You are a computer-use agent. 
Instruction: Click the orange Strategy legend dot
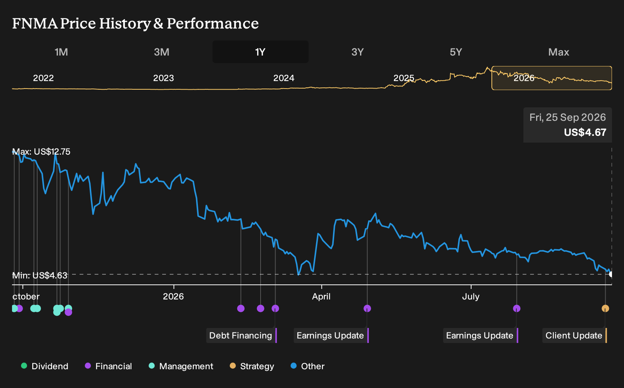click(233, 366)
